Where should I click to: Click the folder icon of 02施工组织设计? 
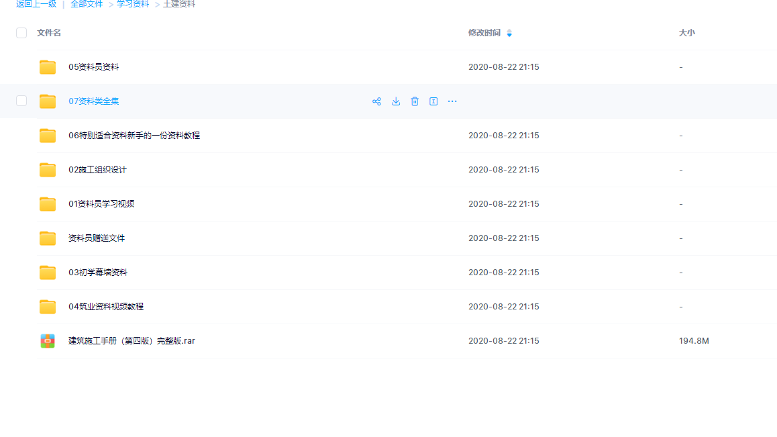(48, 170)
